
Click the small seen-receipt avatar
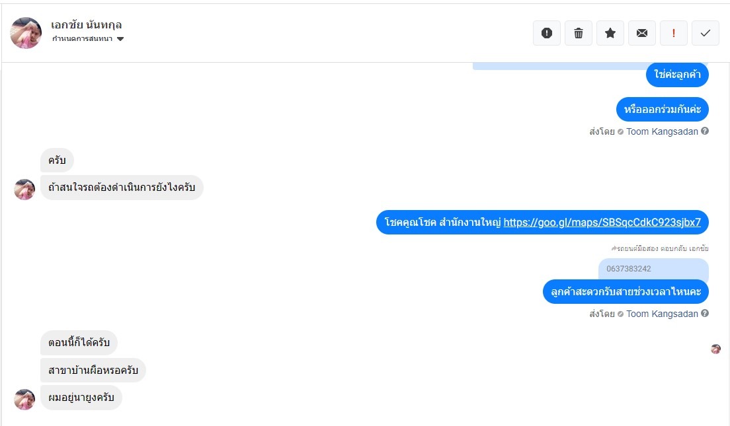tap(715, 349)
